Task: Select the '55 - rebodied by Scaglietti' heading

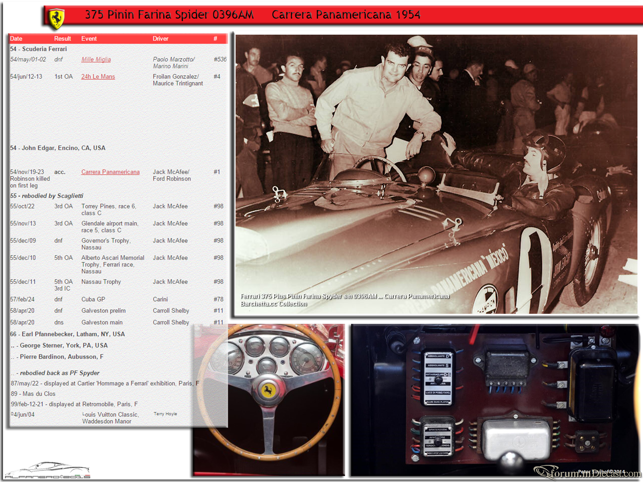Action: [47, 196]
